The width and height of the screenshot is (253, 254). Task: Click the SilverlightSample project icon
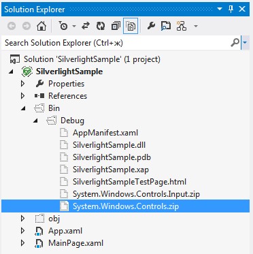tap(27, 72)
